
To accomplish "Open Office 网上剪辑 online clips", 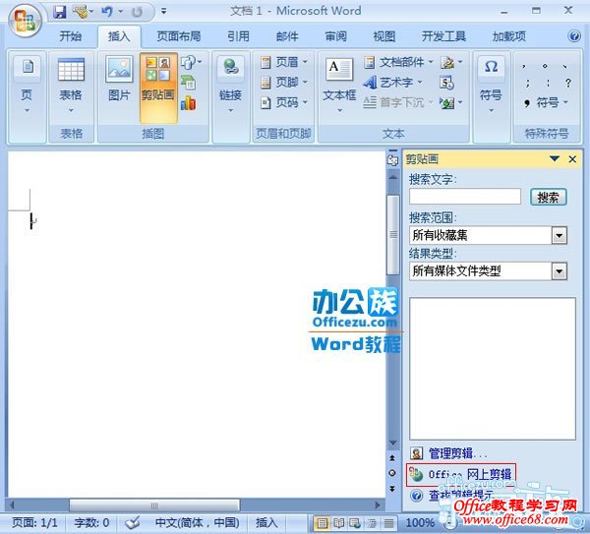I will [460, 475].
